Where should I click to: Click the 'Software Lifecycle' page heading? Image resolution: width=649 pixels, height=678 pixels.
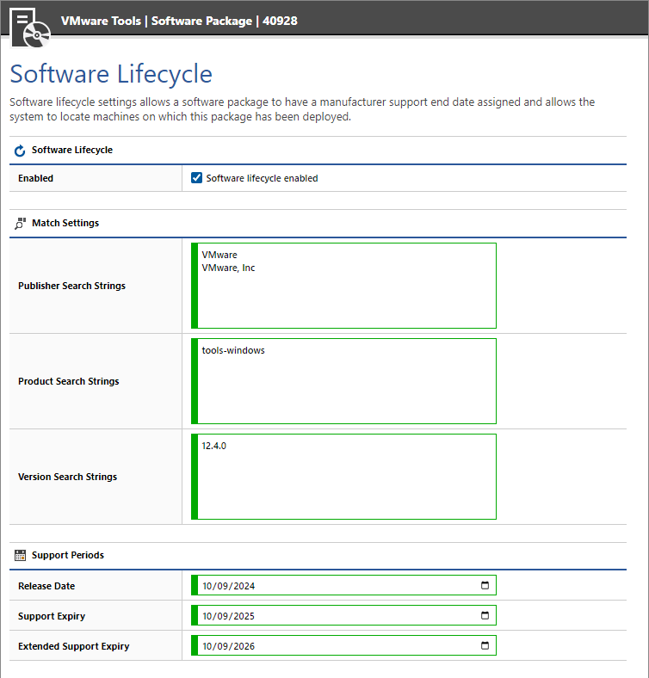(x=111, y=74)
